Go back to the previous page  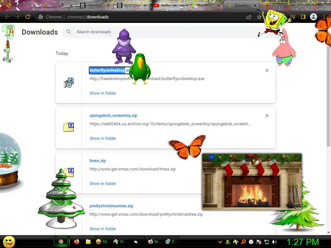[7, 17]
